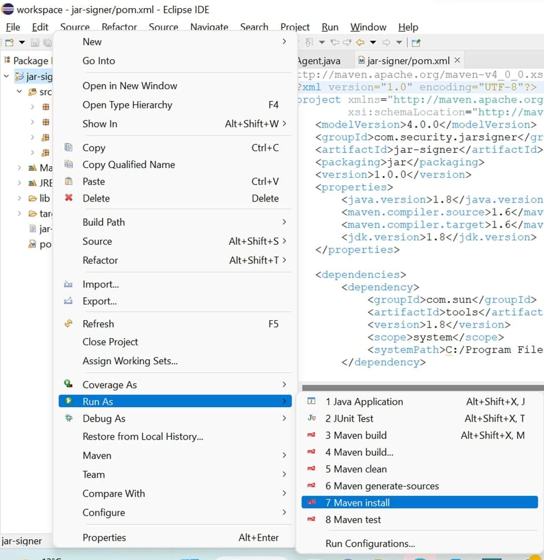Click the Save icon in the toolbar
This screenshot has height=560, width=544.
[x=35, y=43]
